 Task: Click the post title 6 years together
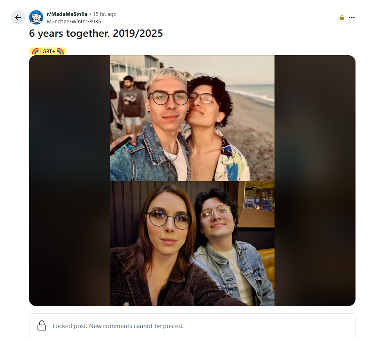[96, 33]
